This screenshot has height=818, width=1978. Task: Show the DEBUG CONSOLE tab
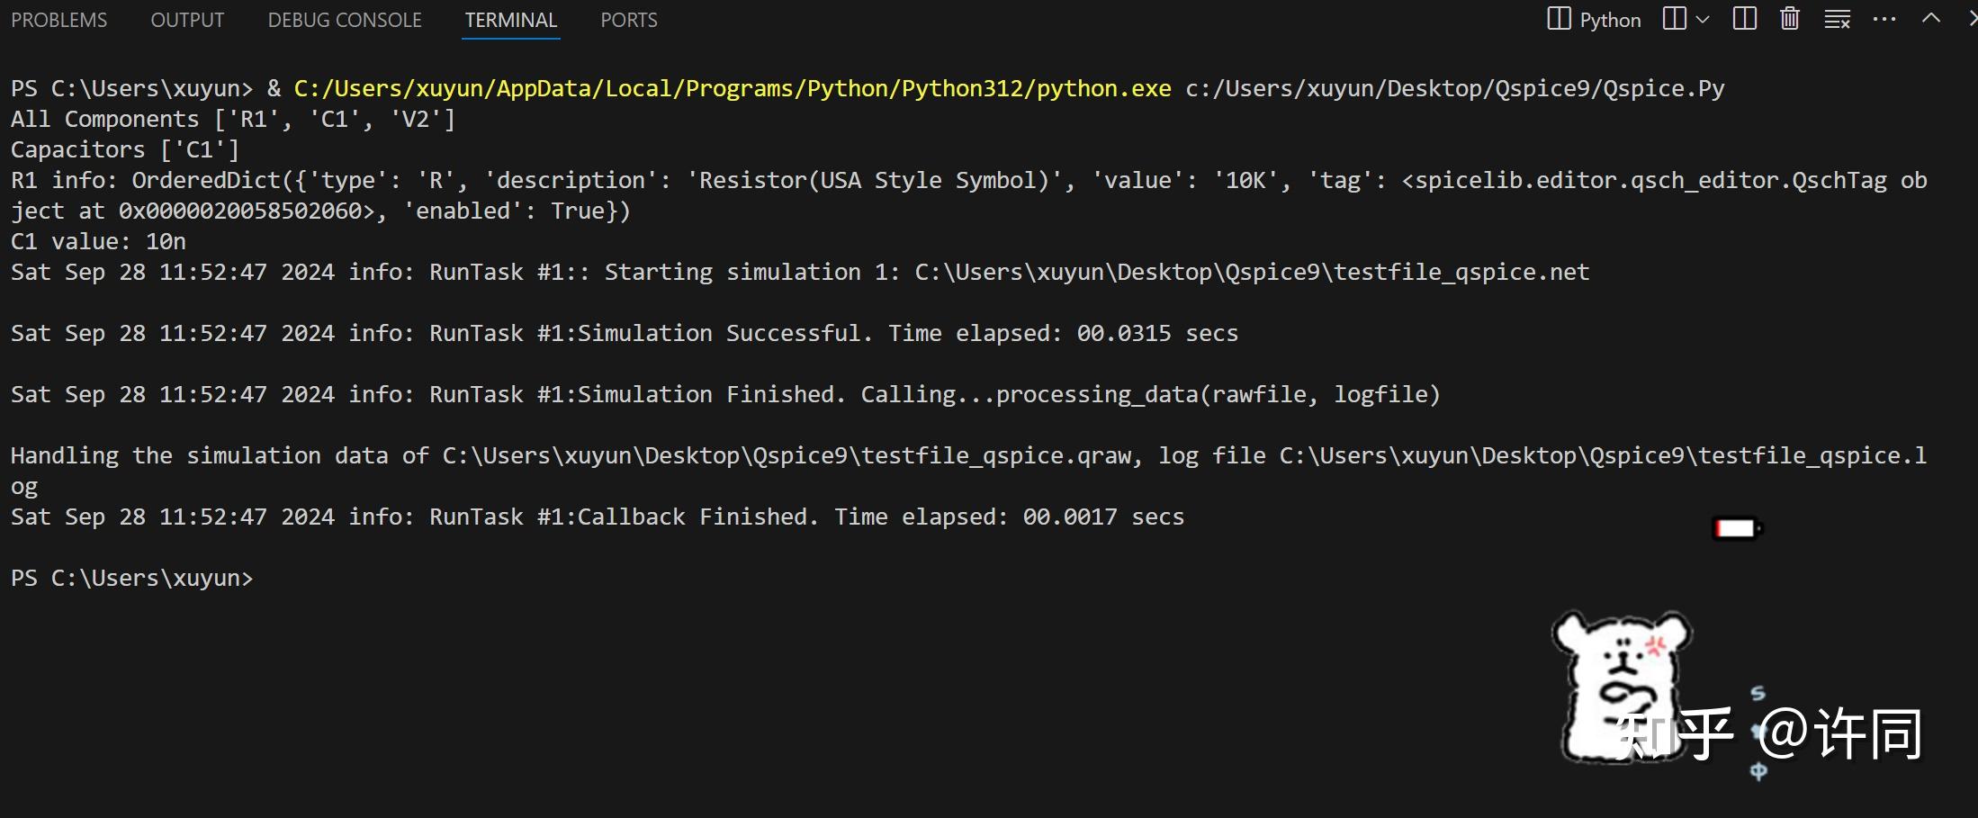point(345,20)
